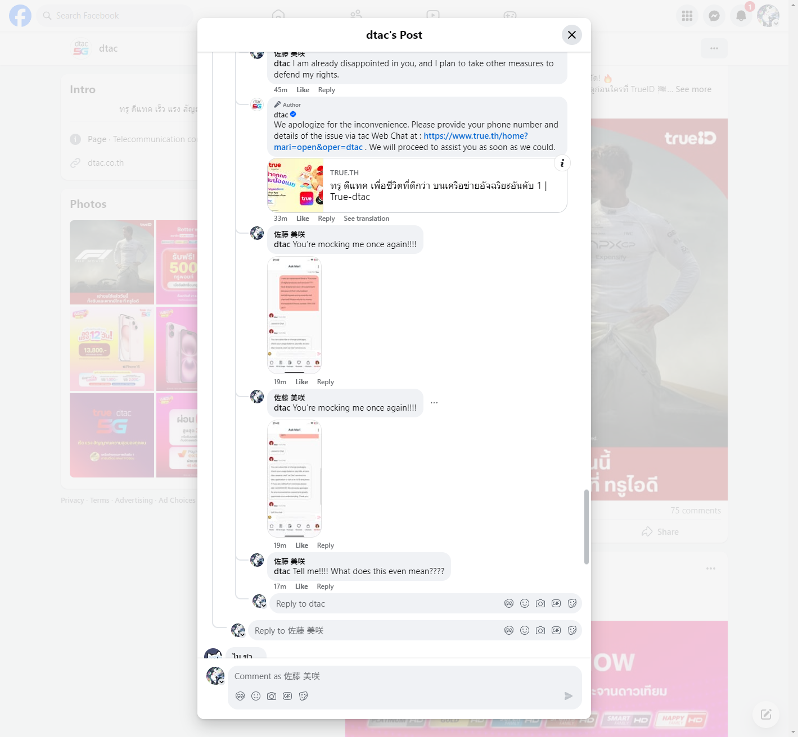Open GIF picker in Reply to dtac box
This screenshot has width=798, height=737.
click(556, 603)
